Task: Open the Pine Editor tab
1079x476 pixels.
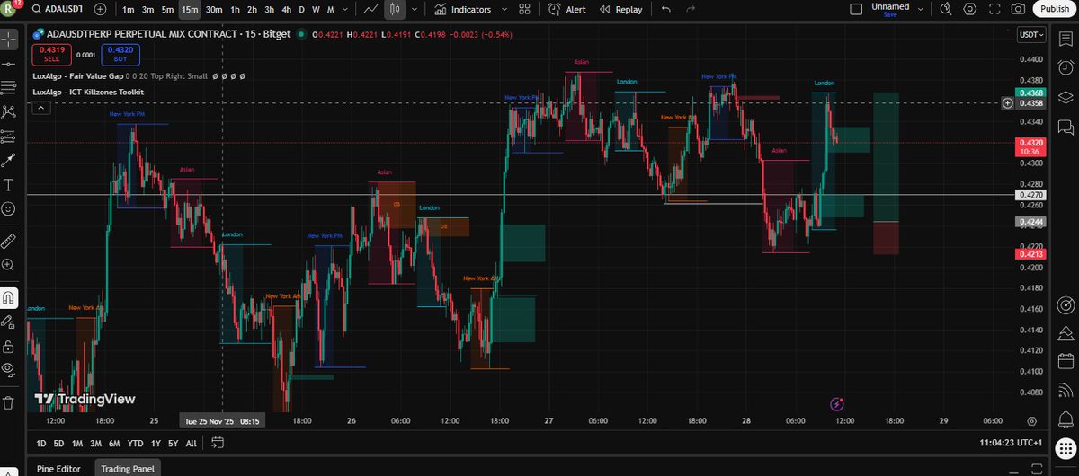Action: [58, 468]
